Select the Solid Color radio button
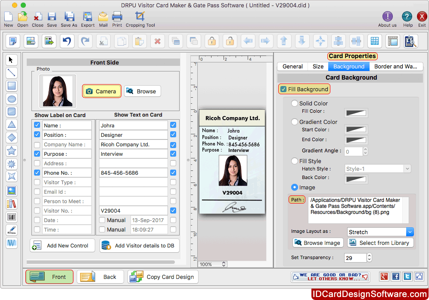Image resolution: width=429 pixels, height=300 pixels. [295, 103]
